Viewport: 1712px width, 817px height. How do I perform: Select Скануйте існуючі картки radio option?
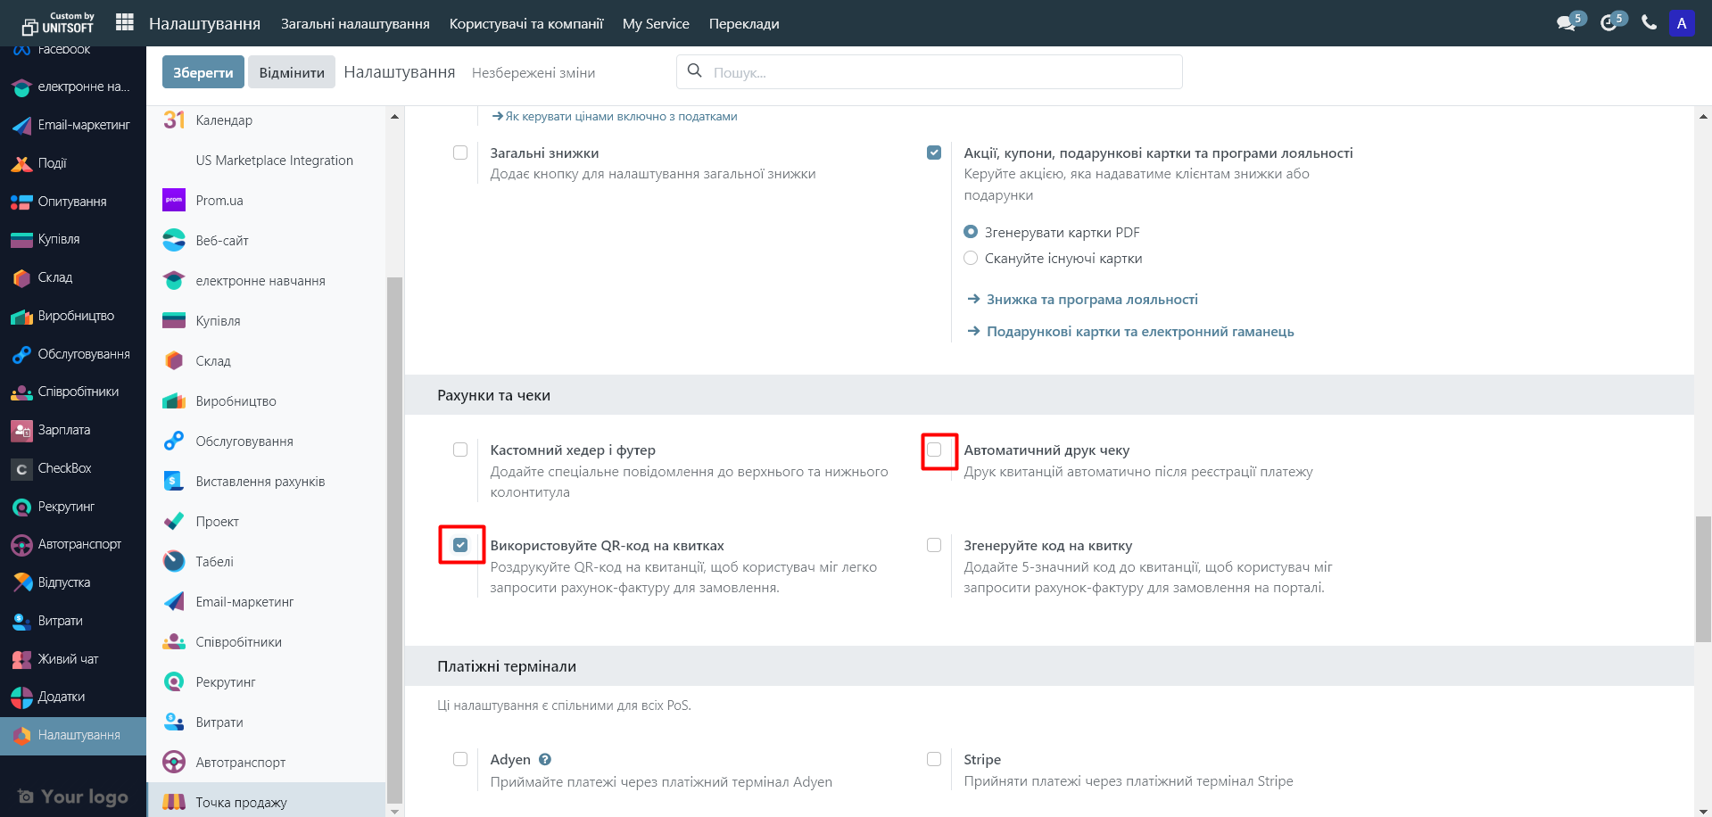[x=971, y=258]
